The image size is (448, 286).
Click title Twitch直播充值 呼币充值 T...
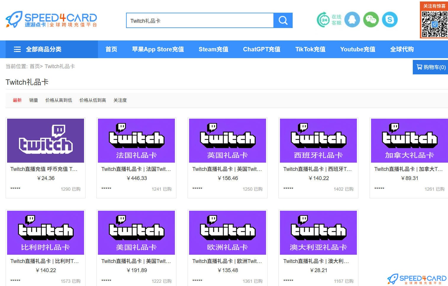pyautogui.click(x=44, y=169)
